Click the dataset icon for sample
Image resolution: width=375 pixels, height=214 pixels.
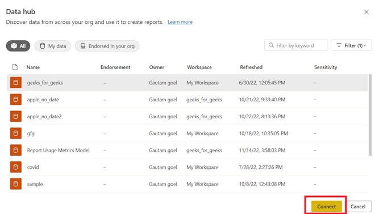(x=16, y=184)
